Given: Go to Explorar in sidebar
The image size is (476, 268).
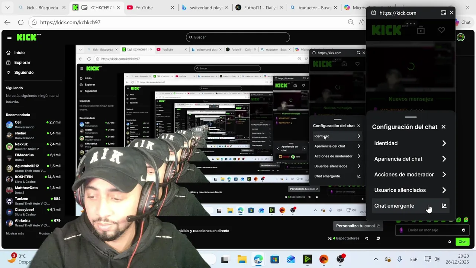Looking at the screenshot, I should coord(19,63).
